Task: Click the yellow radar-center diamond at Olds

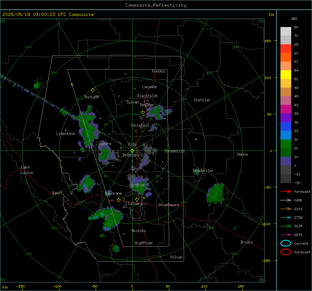Action: [x=132, y=151]
